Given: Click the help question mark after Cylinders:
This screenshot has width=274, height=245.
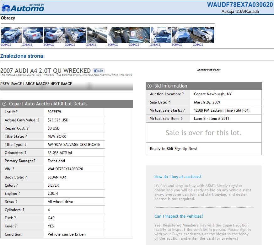Looking at the screenshot, I should [23, 210].
